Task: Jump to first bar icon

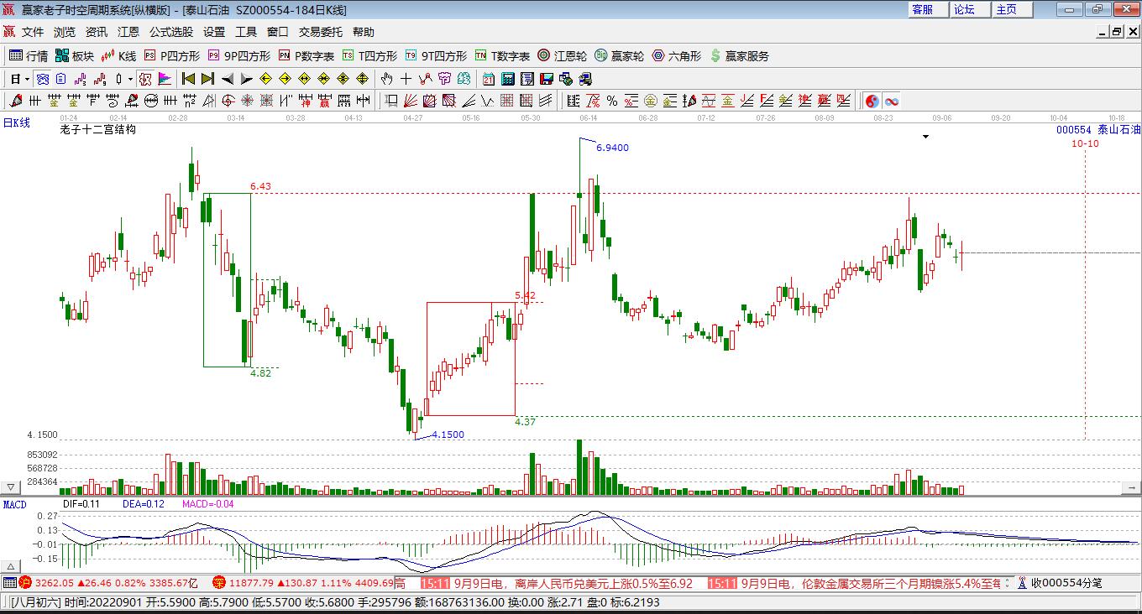Action: click(188, 79)
